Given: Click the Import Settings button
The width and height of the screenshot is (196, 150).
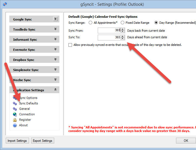Looking at the screenshot, I should tap(17, 141).
